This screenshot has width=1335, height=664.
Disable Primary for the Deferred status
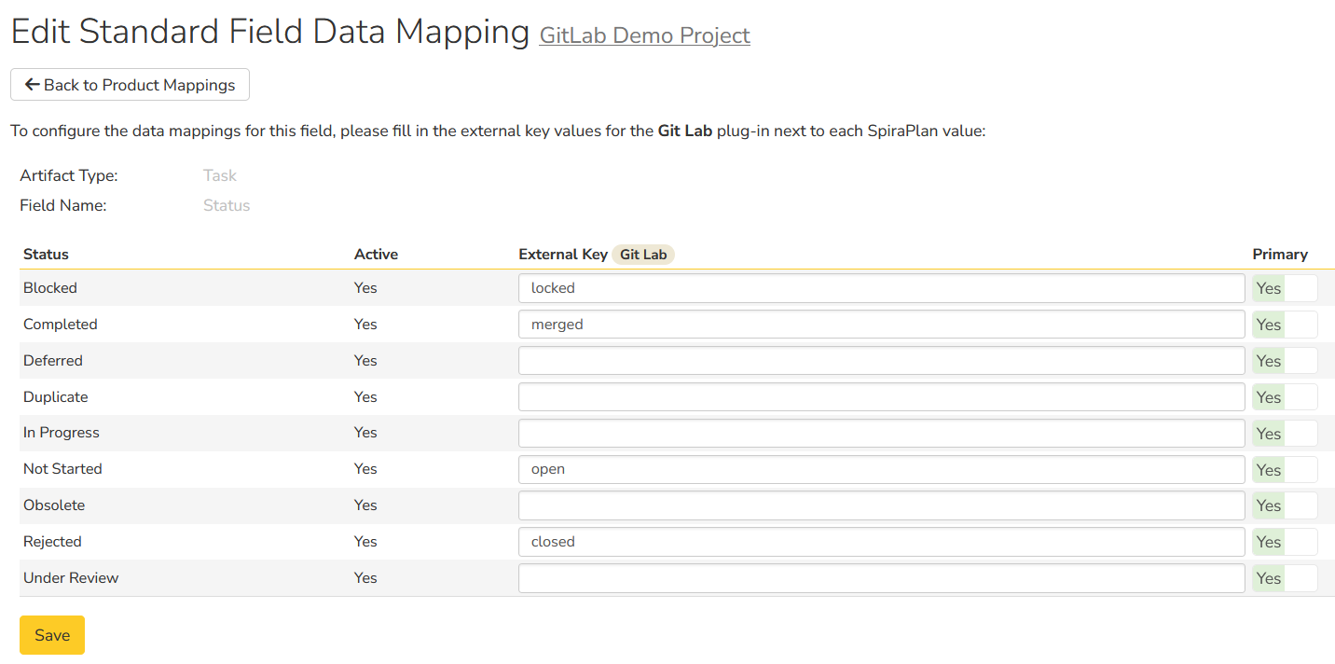point(1285,361)
